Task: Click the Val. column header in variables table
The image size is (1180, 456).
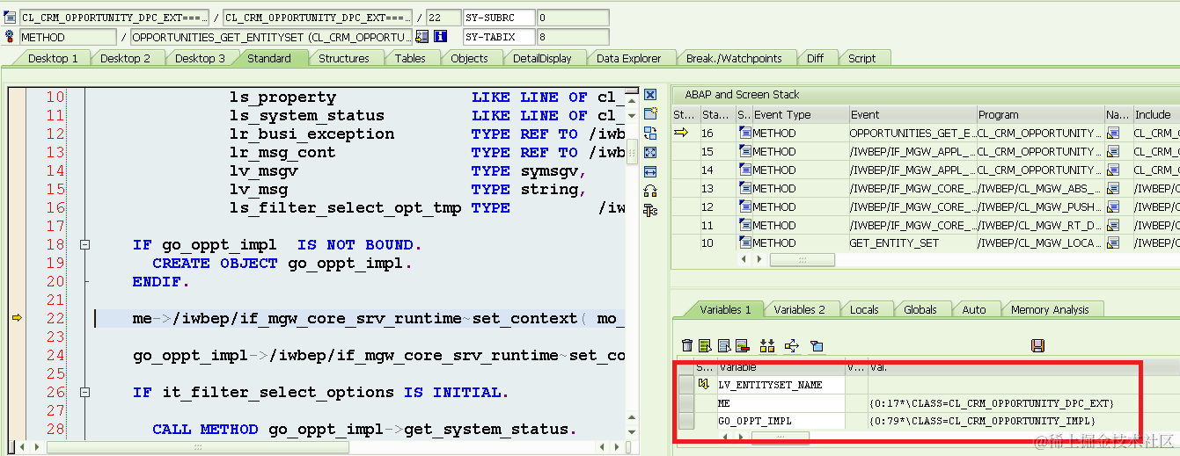Action: click(x=1003, y=366)
